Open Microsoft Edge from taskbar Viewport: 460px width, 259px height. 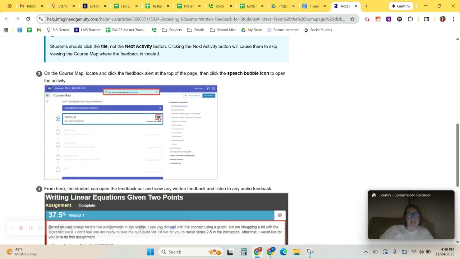284,252
